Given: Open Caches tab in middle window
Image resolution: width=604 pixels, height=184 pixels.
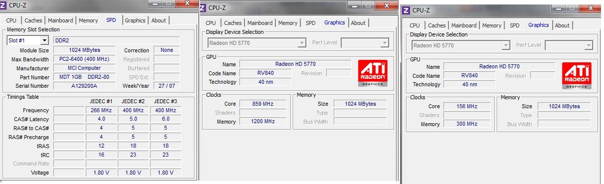Looking at the screenshot, I should pyautogui.click(x=233, y=23).
